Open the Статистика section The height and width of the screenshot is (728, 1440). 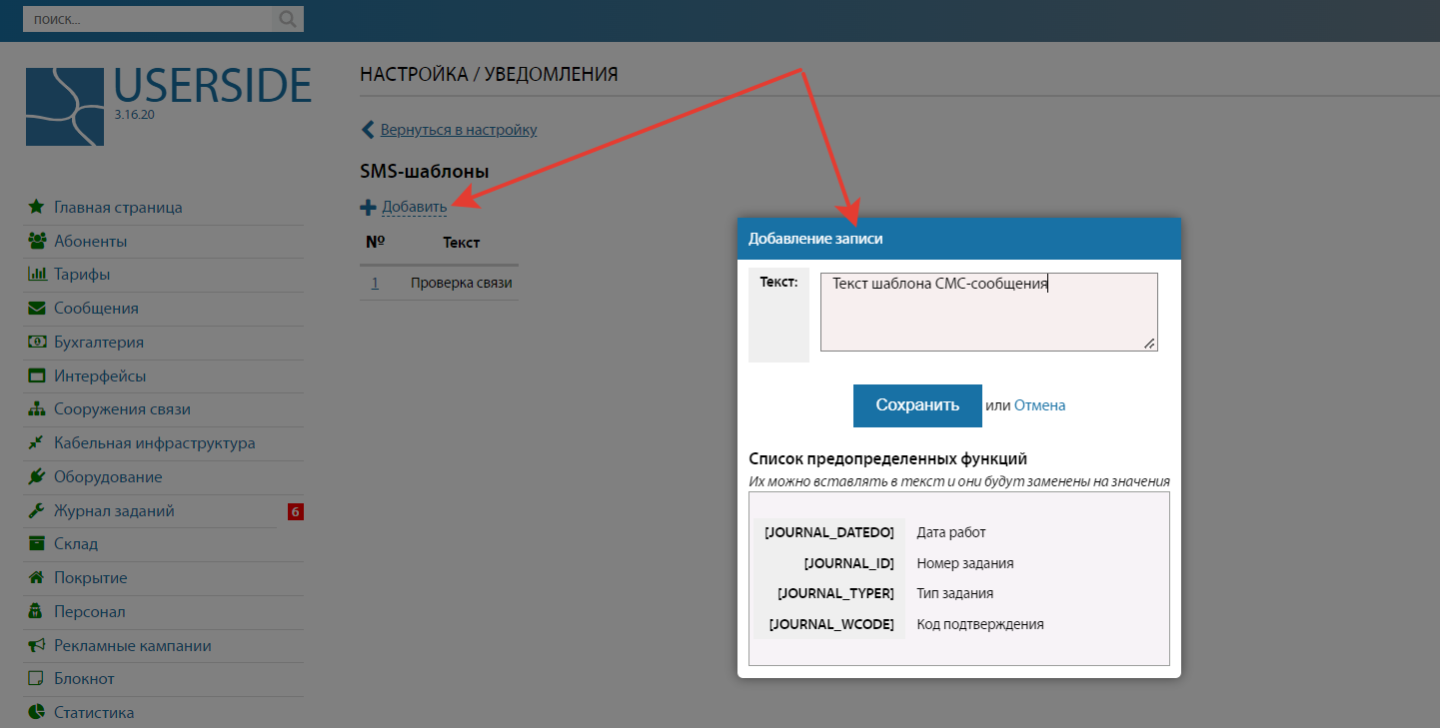tap(94, 712)
